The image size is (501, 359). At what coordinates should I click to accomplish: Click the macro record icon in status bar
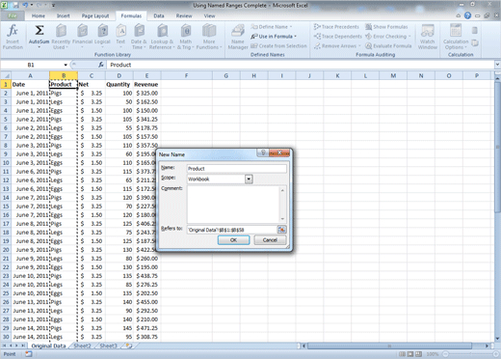click(x=29, y=354)
